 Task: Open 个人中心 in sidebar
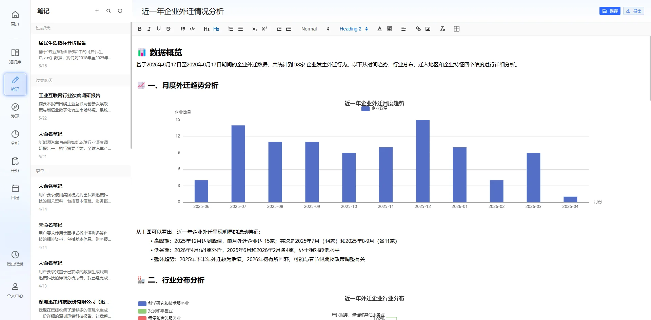[x=15, y=290]
